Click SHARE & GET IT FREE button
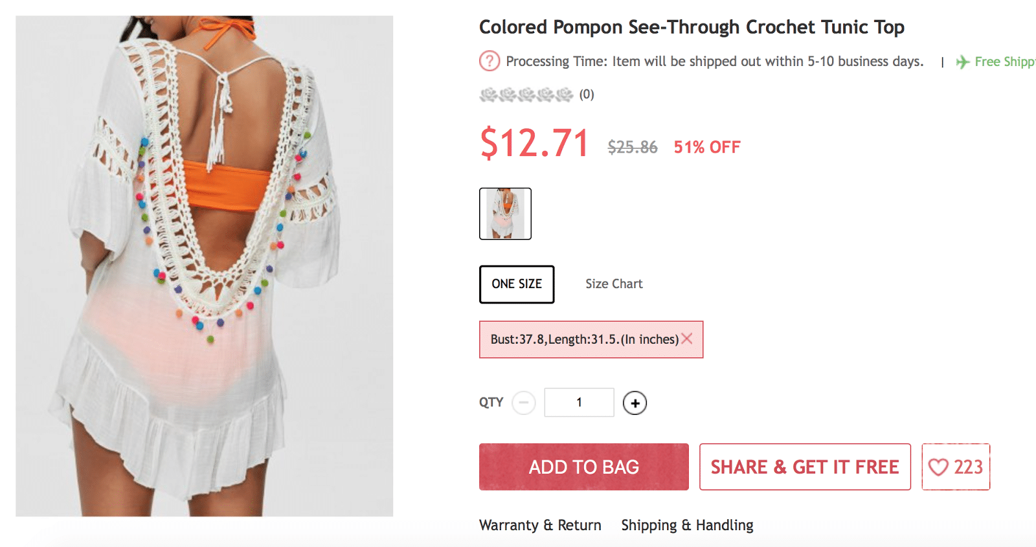Viewport: 1036px width, 547px height. pos(805,467)
